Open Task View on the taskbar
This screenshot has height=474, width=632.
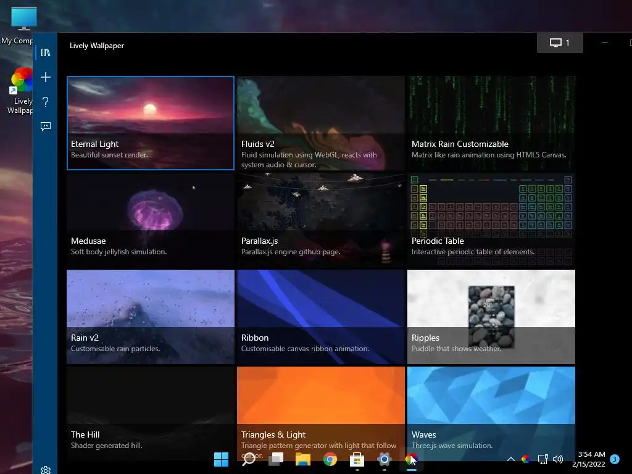pyautogui.click(x=276, y=459)
